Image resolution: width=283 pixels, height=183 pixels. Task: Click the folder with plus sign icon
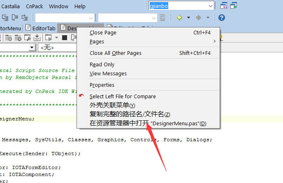8,38
